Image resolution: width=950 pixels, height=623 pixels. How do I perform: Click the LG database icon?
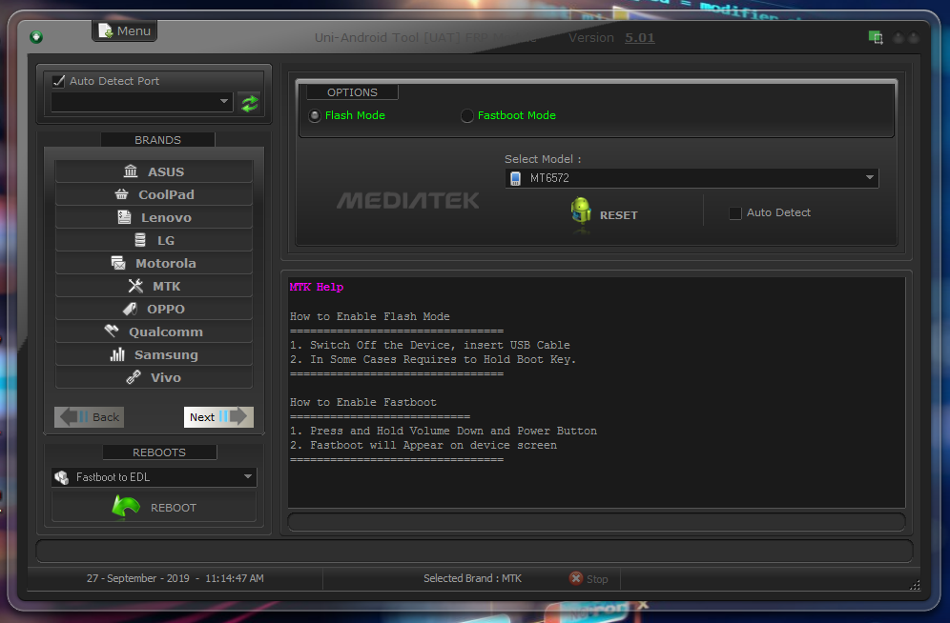pos(140,240)
